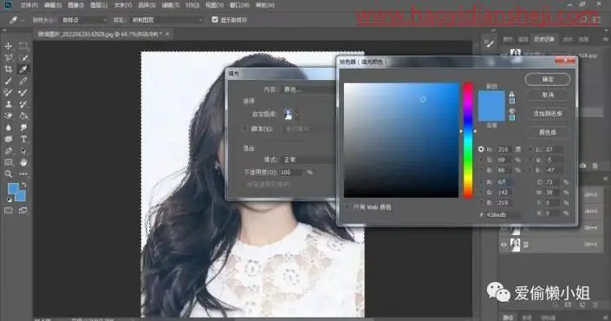Select the Horizontal Type tool
Viewport: 611px width, 321px height.
23,139
